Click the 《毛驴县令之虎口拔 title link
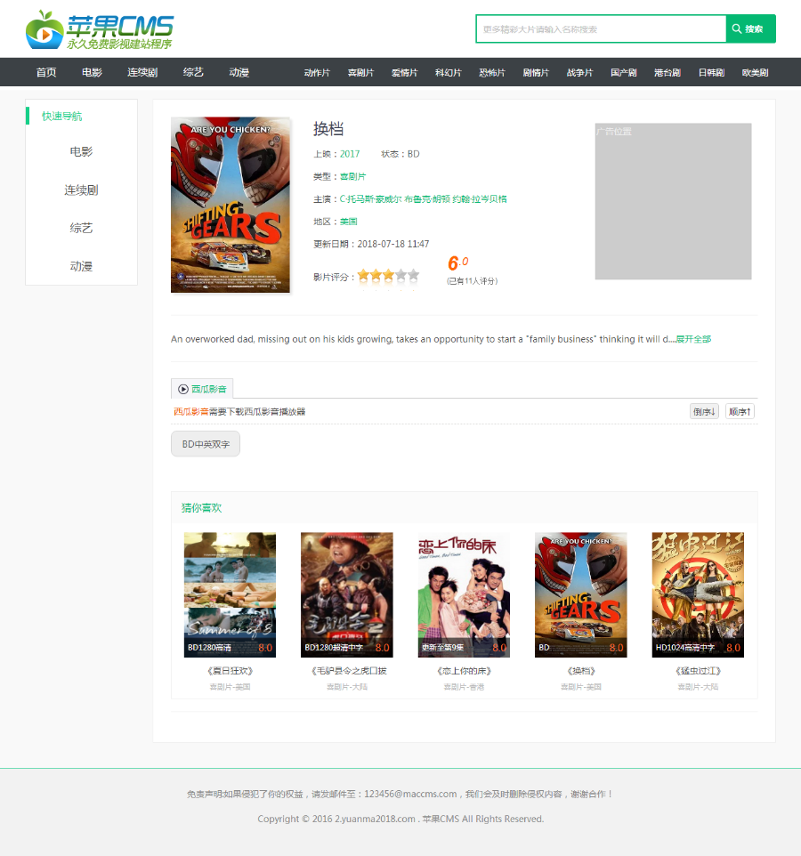Screen dimensions: 801x856 348,671
